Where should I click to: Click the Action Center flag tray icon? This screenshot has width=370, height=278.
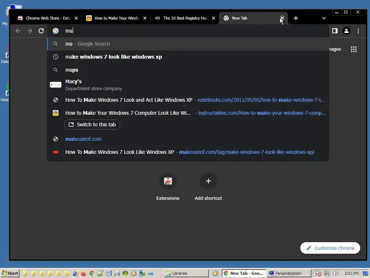318,274
